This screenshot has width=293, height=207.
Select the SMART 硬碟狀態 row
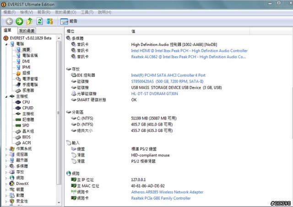(x=104, y=100)
